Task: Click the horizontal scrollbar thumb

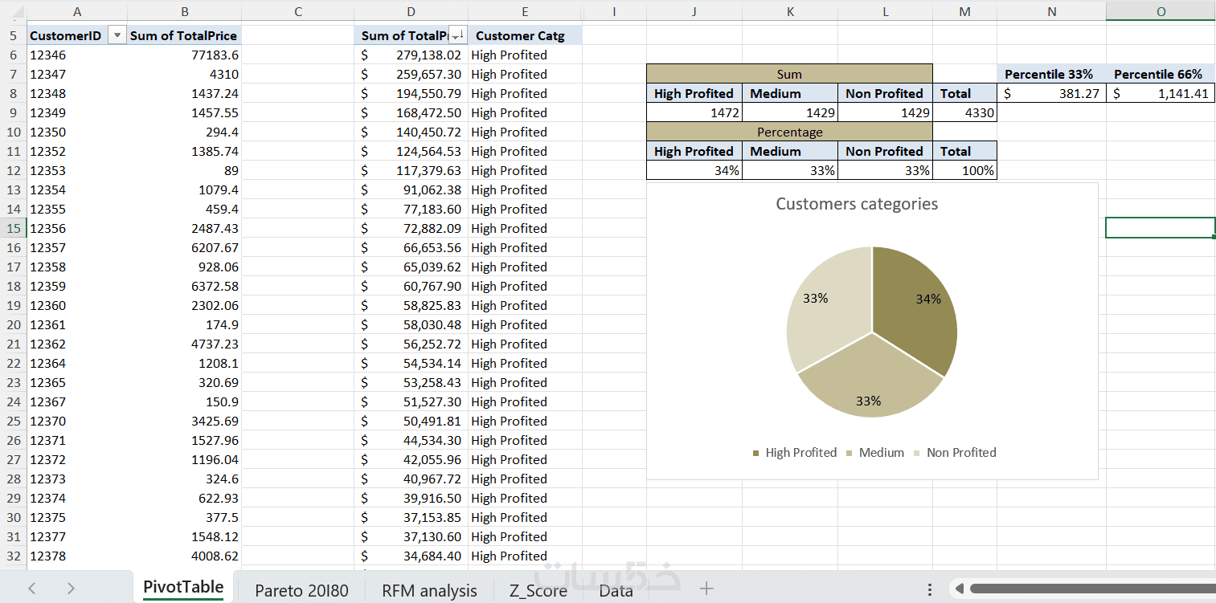Action: [x=1091, y=589]
